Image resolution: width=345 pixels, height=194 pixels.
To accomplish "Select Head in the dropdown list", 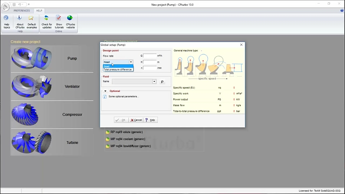I will pyautogui.click(x=118, y=66).
